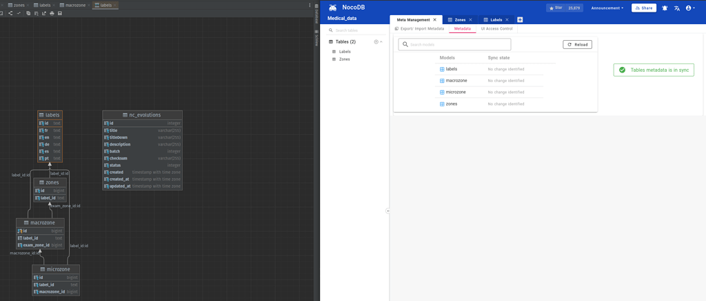This screenshot has height=301, width=706.
Task: Collapse the Tables (2) section
Action: (x=381, y=42)
